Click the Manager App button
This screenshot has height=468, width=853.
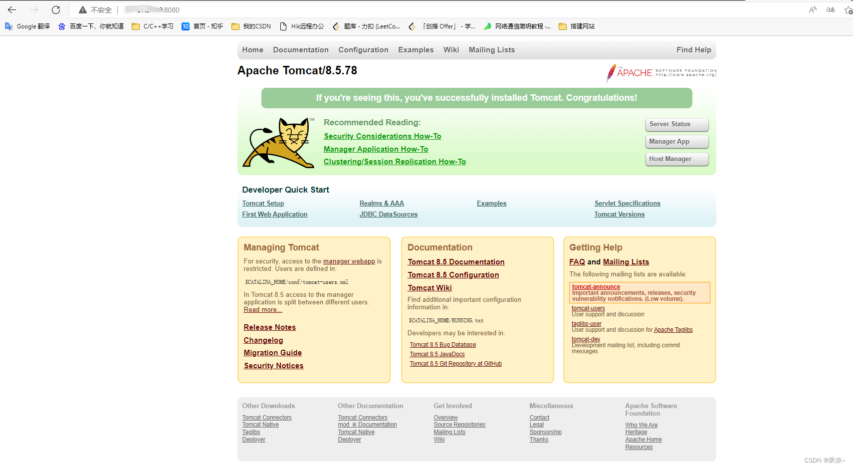click(677, 142)
